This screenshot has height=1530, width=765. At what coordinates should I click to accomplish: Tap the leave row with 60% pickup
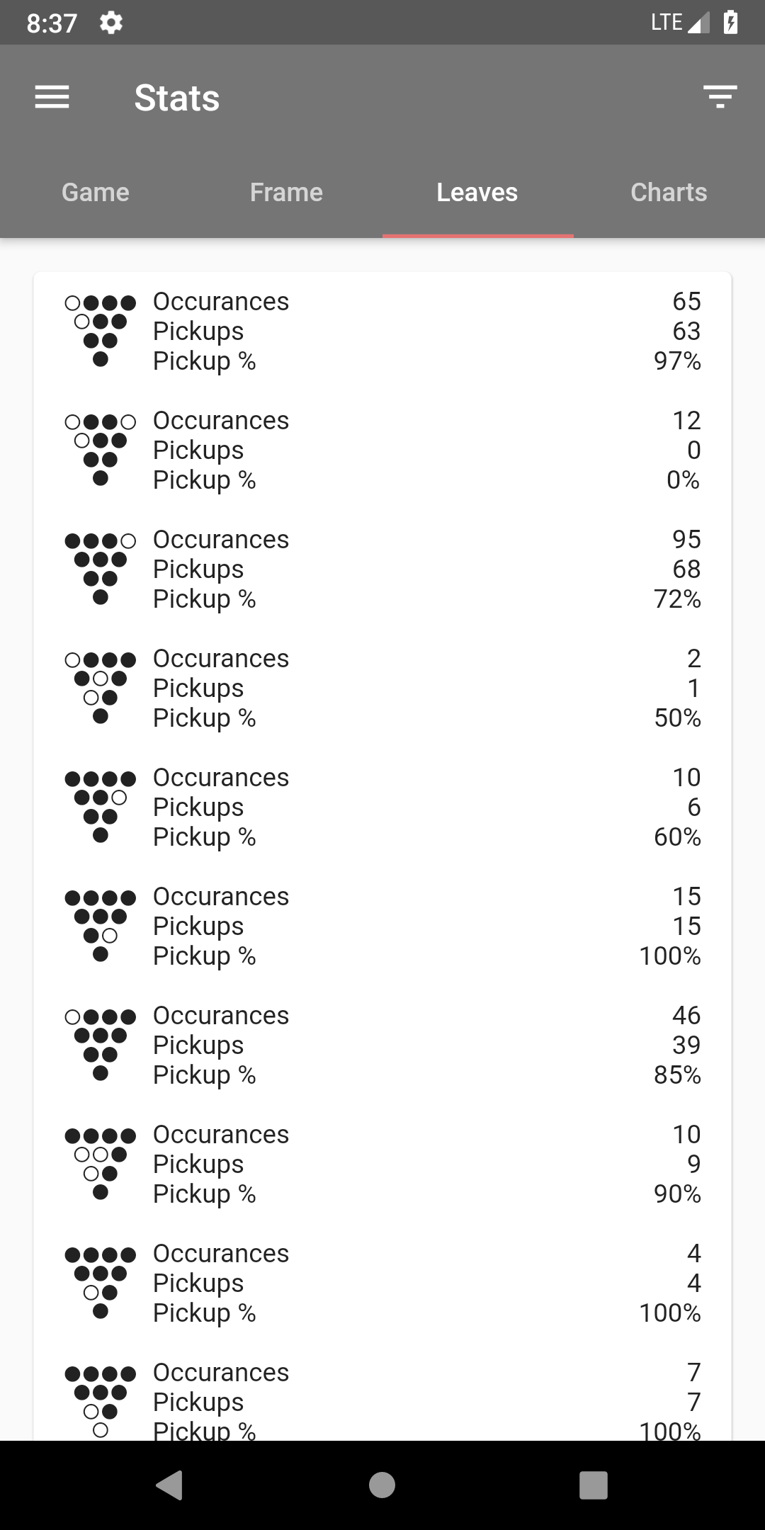click(x=382, y=807)
